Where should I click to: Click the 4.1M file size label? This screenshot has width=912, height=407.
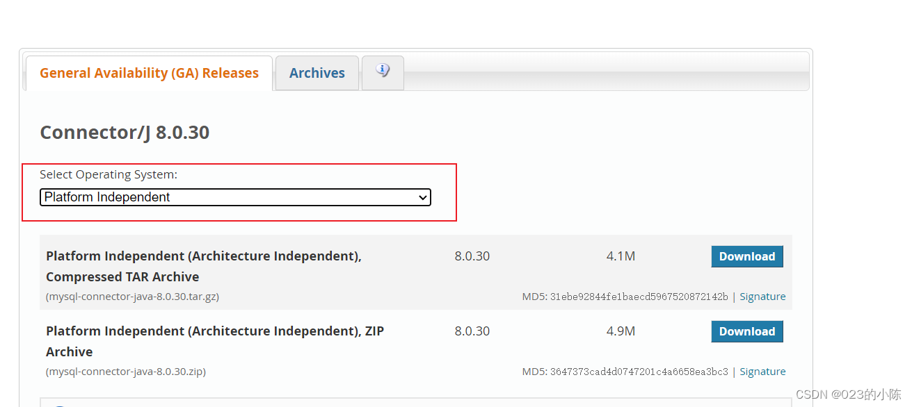621,256
